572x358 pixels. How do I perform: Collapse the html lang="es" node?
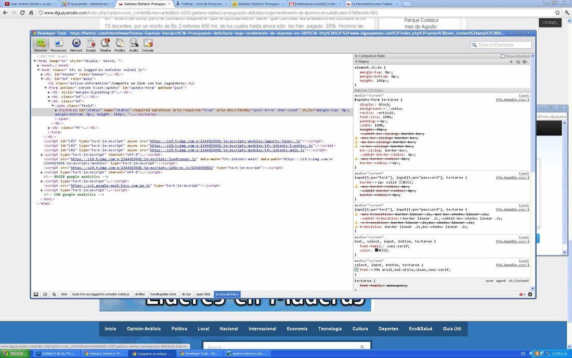pos(35,61)
